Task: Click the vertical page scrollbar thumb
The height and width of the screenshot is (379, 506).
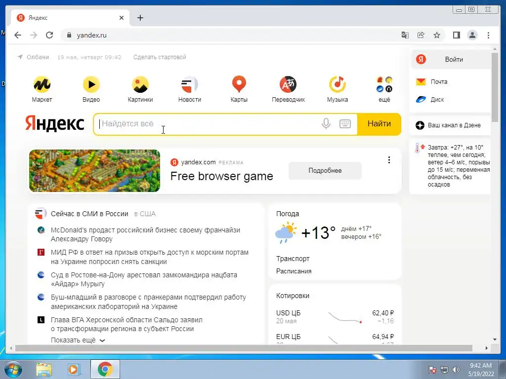Action: pos(495,87)
